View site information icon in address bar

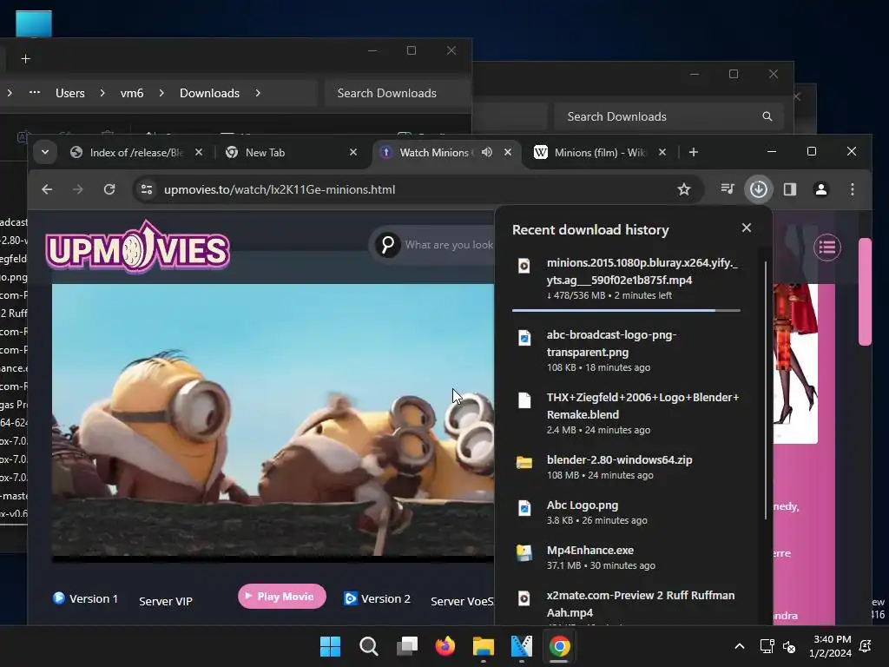(x=147, y=189)
